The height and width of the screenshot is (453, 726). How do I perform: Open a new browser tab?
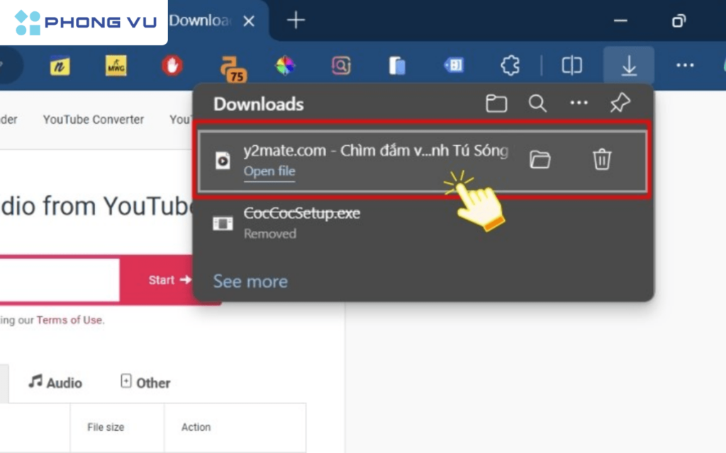click(x=296, y=21)
